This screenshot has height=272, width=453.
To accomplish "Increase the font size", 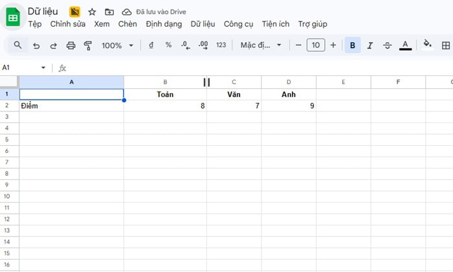I will coord(333,45).
